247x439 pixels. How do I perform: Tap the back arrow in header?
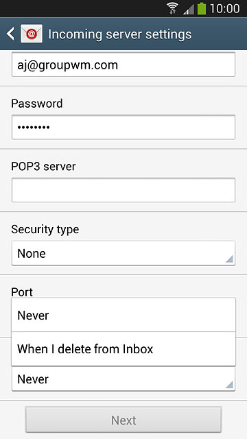[x=11, y=34]
